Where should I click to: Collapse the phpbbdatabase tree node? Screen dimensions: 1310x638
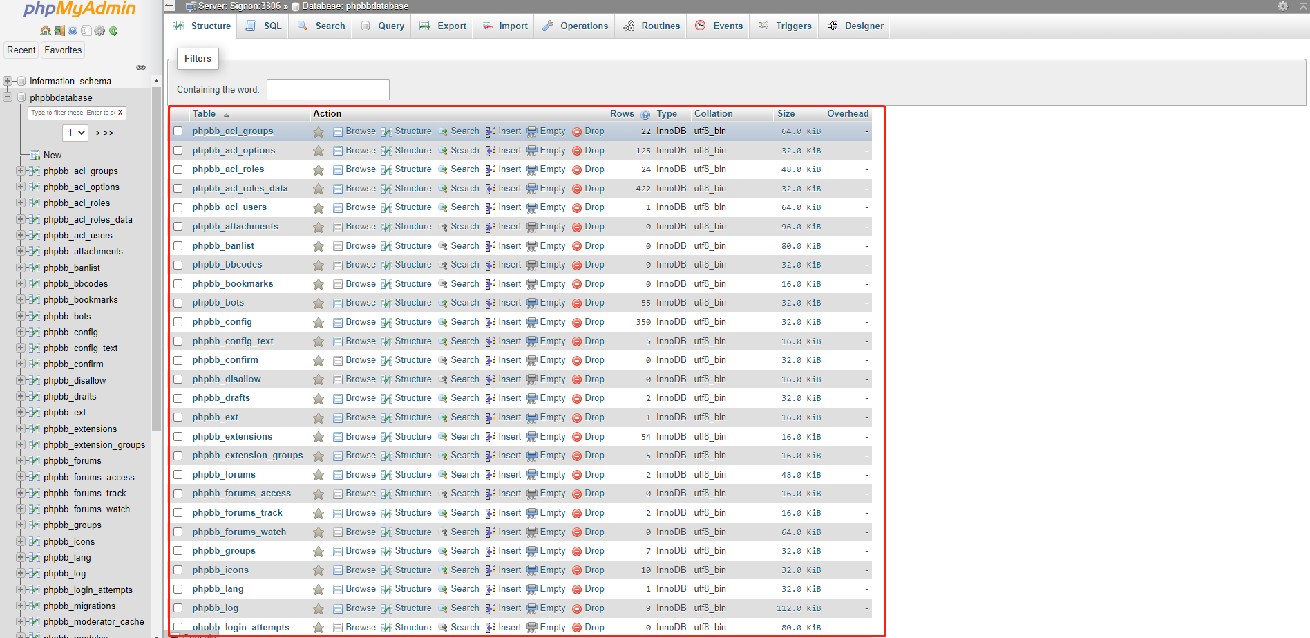7,97
